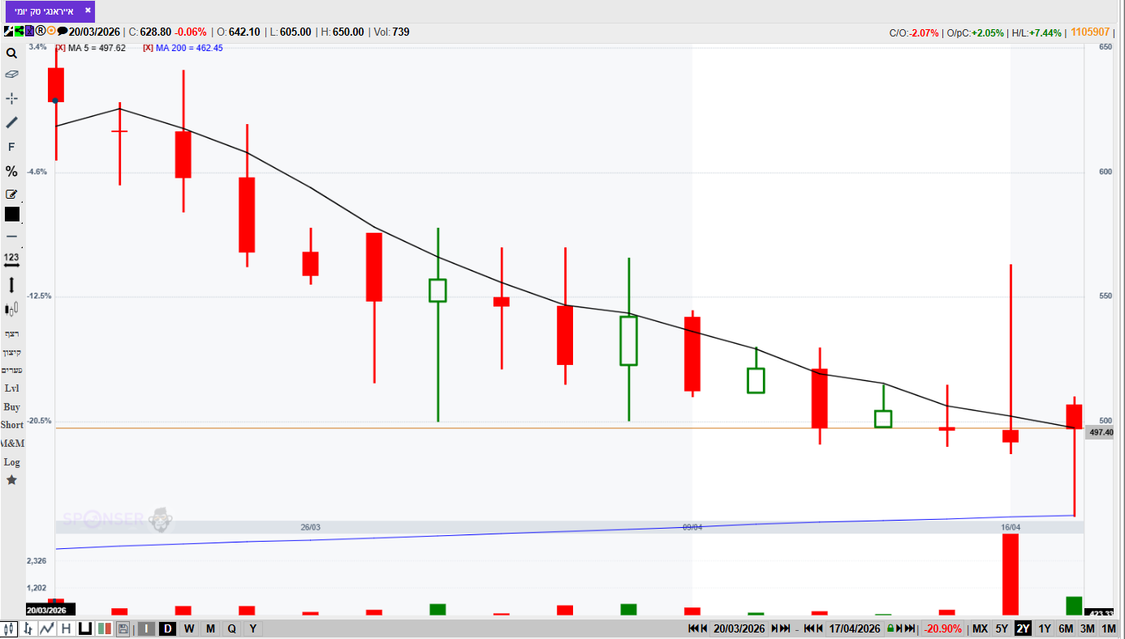The height and width of the screenshot is (639, 1125).
Task: Select the Q quarterly interval
Action: 231,628
